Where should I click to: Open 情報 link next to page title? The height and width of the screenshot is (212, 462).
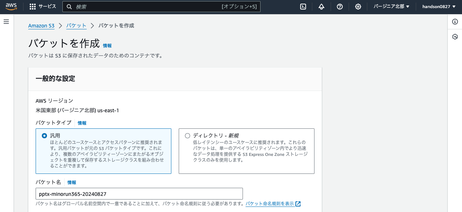[x=107, y=46]
